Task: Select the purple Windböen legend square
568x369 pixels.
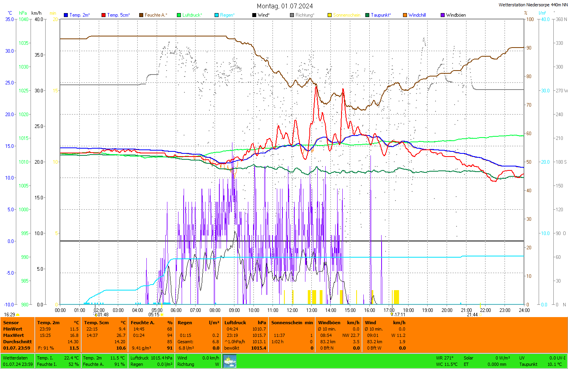Action: tap(443, 15)
